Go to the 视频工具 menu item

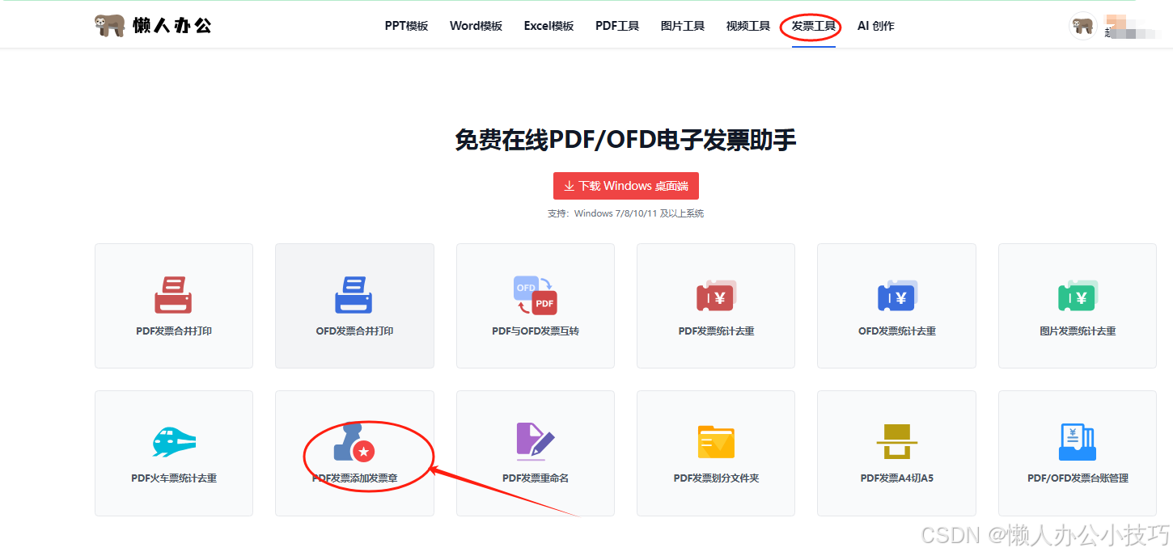pyautogui.click(x=748, y=26)
